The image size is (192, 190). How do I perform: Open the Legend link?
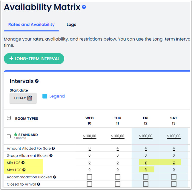click(57, 96)
